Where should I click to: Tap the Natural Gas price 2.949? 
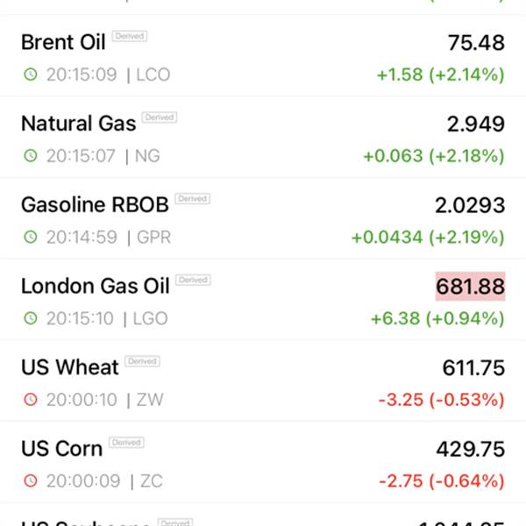point(476,124)
